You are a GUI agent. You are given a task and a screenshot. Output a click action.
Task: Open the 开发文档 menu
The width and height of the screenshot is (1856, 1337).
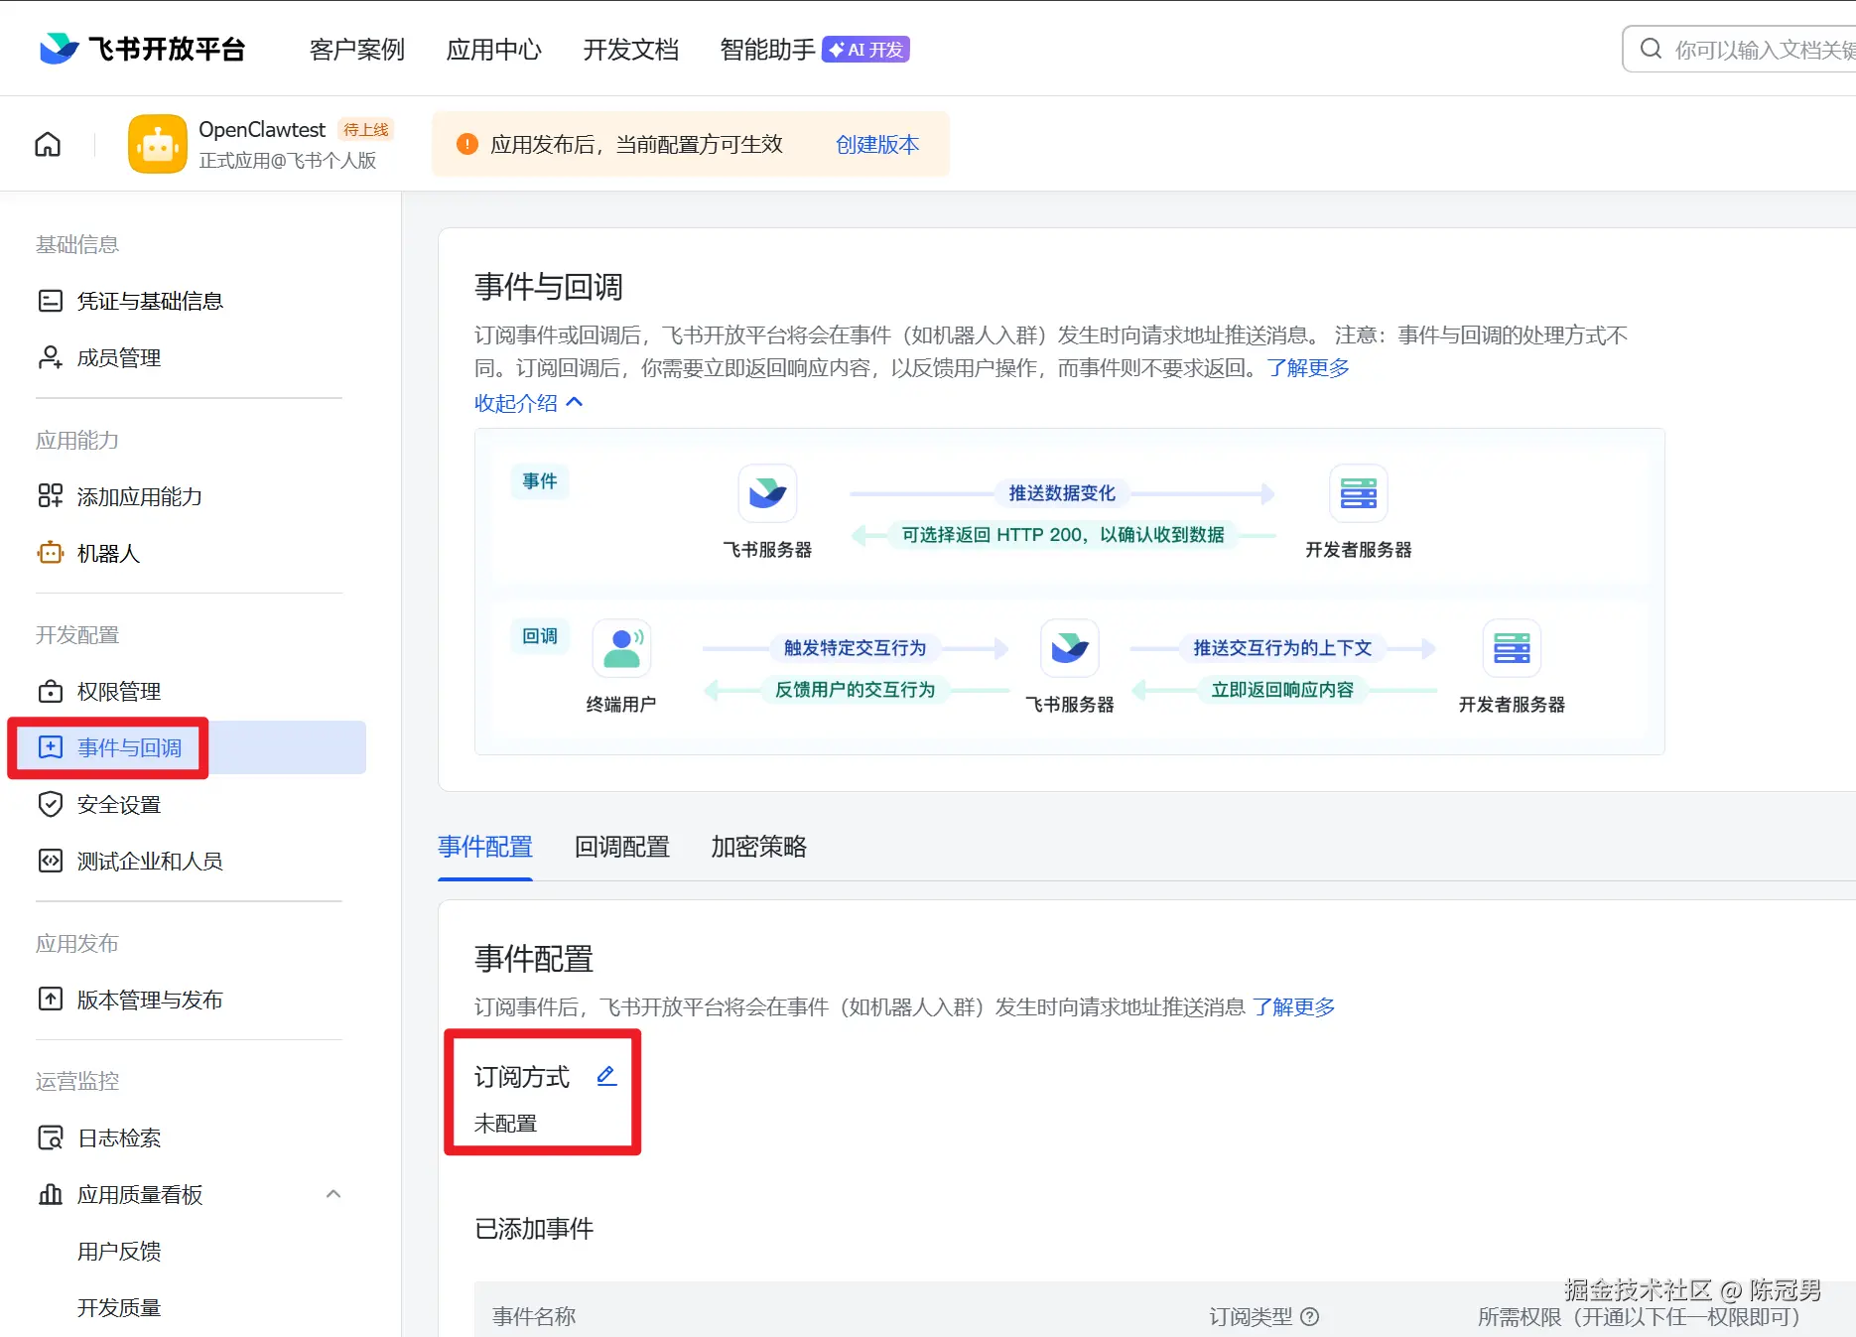[630, 50]
